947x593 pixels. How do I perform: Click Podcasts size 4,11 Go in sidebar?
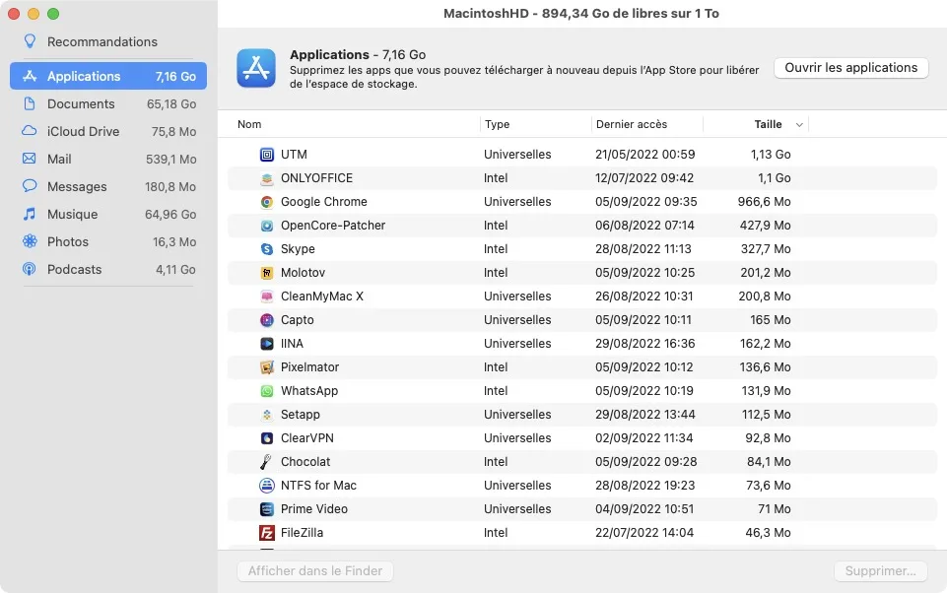pos(175,269)
